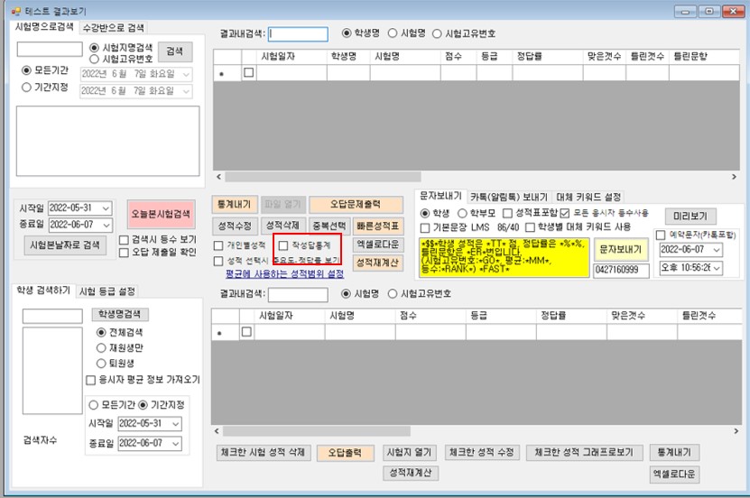Viewport: 750px width, 498px height.
Task: Toggle the 성적표포함 checkbox
Action: (x=507, y=213)
